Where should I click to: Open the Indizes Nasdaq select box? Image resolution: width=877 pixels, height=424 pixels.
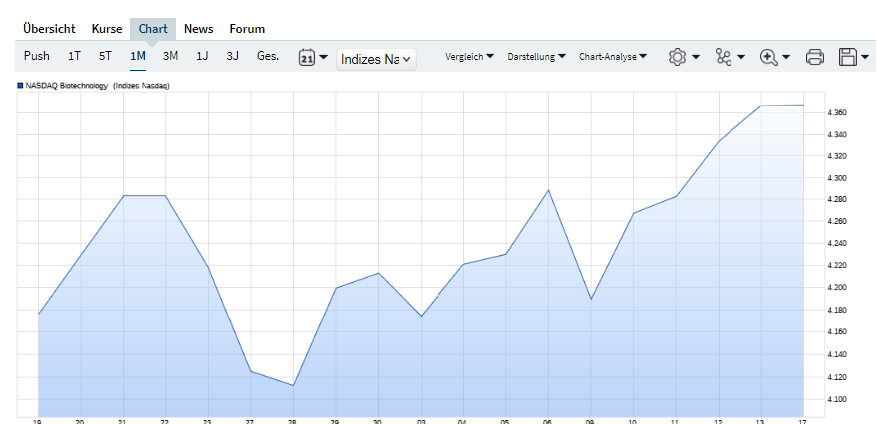(376, 59)
